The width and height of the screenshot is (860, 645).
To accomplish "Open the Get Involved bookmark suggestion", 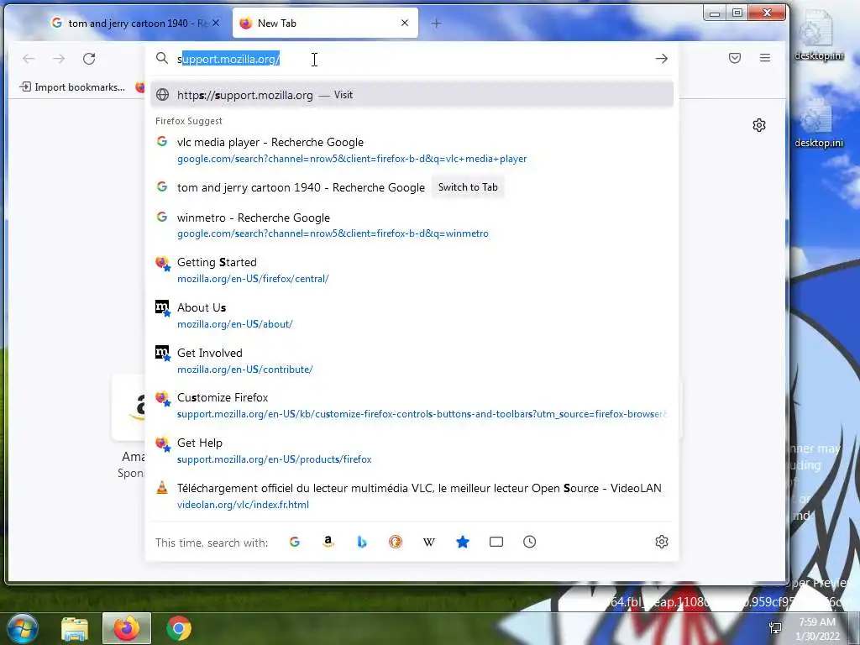I will [x=412, y=361].
